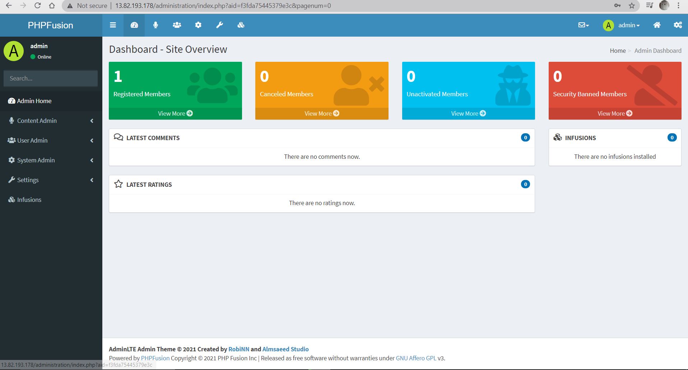
Task: Open Content Admin microphone icon in top bar
Action: tap(155, 25)
